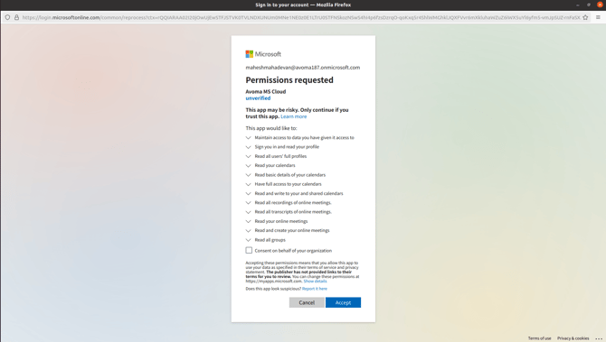This screenshot has height=342, width=606.
Task: Click the padlock site security icon
Action: (x=16, y=17)
